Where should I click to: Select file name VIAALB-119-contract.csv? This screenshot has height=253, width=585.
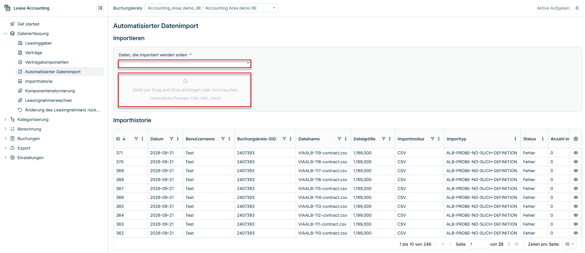pyautogui.click(x=323, y=153)
